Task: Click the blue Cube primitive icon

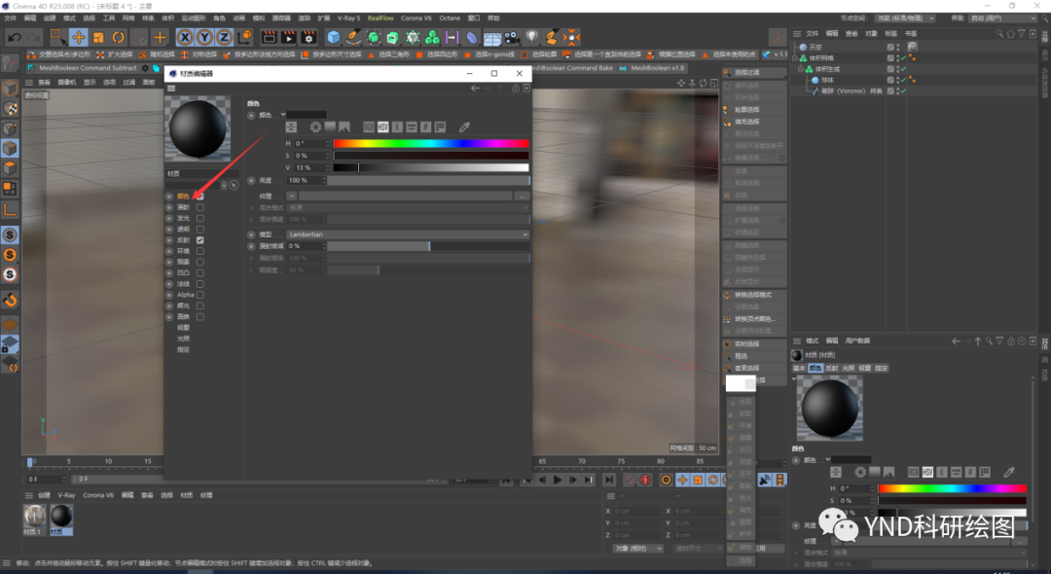Action: pyautogui.click(x=334, y=38)
